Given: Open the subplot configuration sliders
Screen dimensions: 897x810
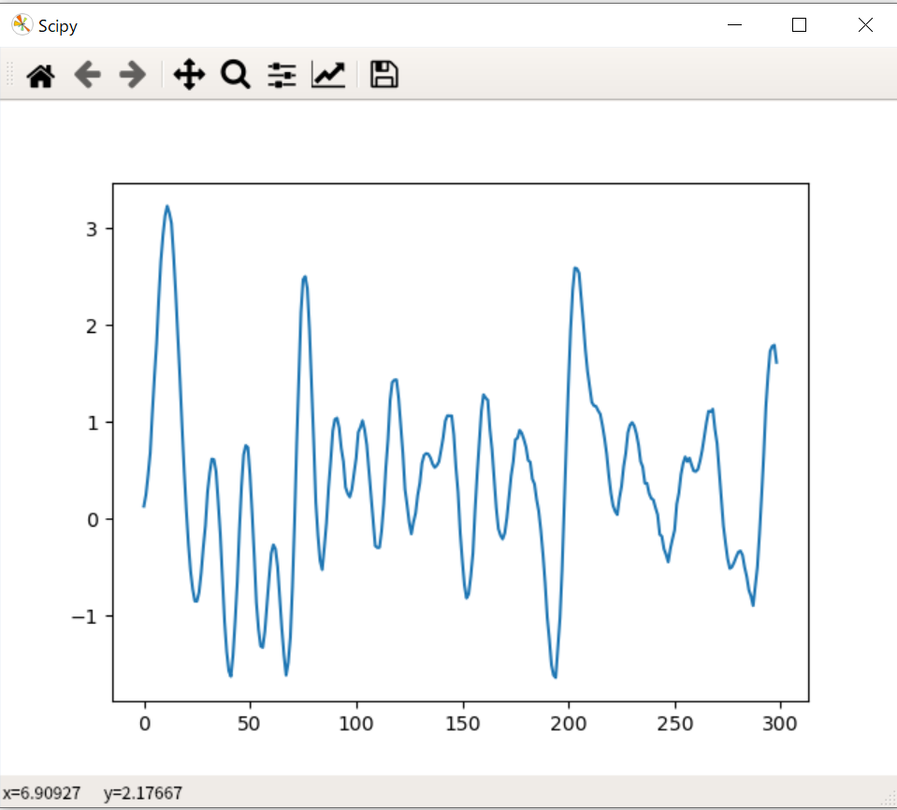Looking at the screenshot, I should [x=282, y=75].
